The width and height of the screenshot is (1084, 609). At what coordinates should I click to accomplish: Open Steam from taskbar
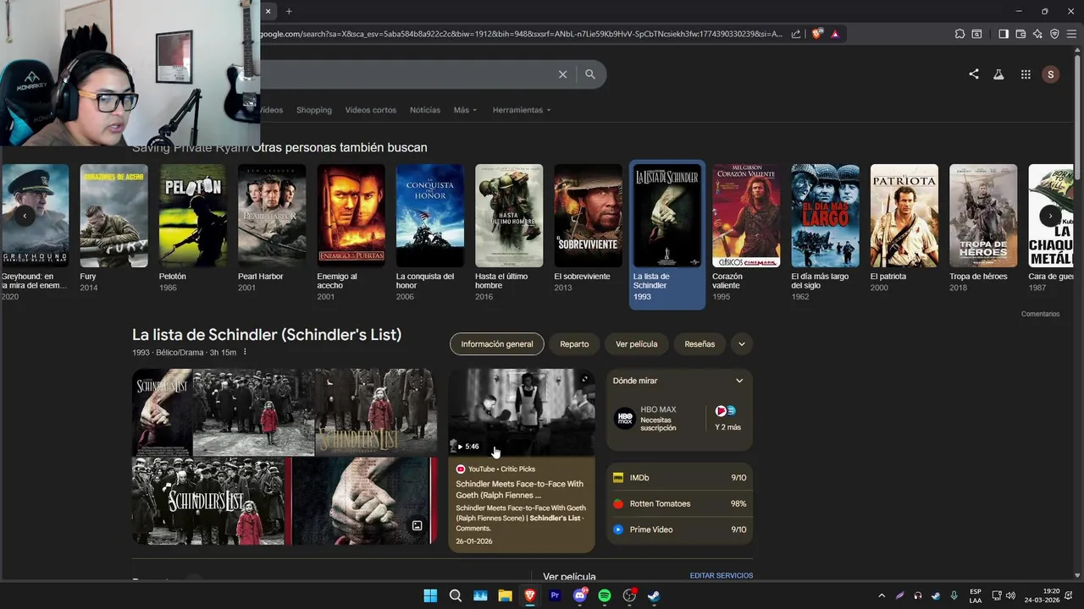(x=654, y=595)
